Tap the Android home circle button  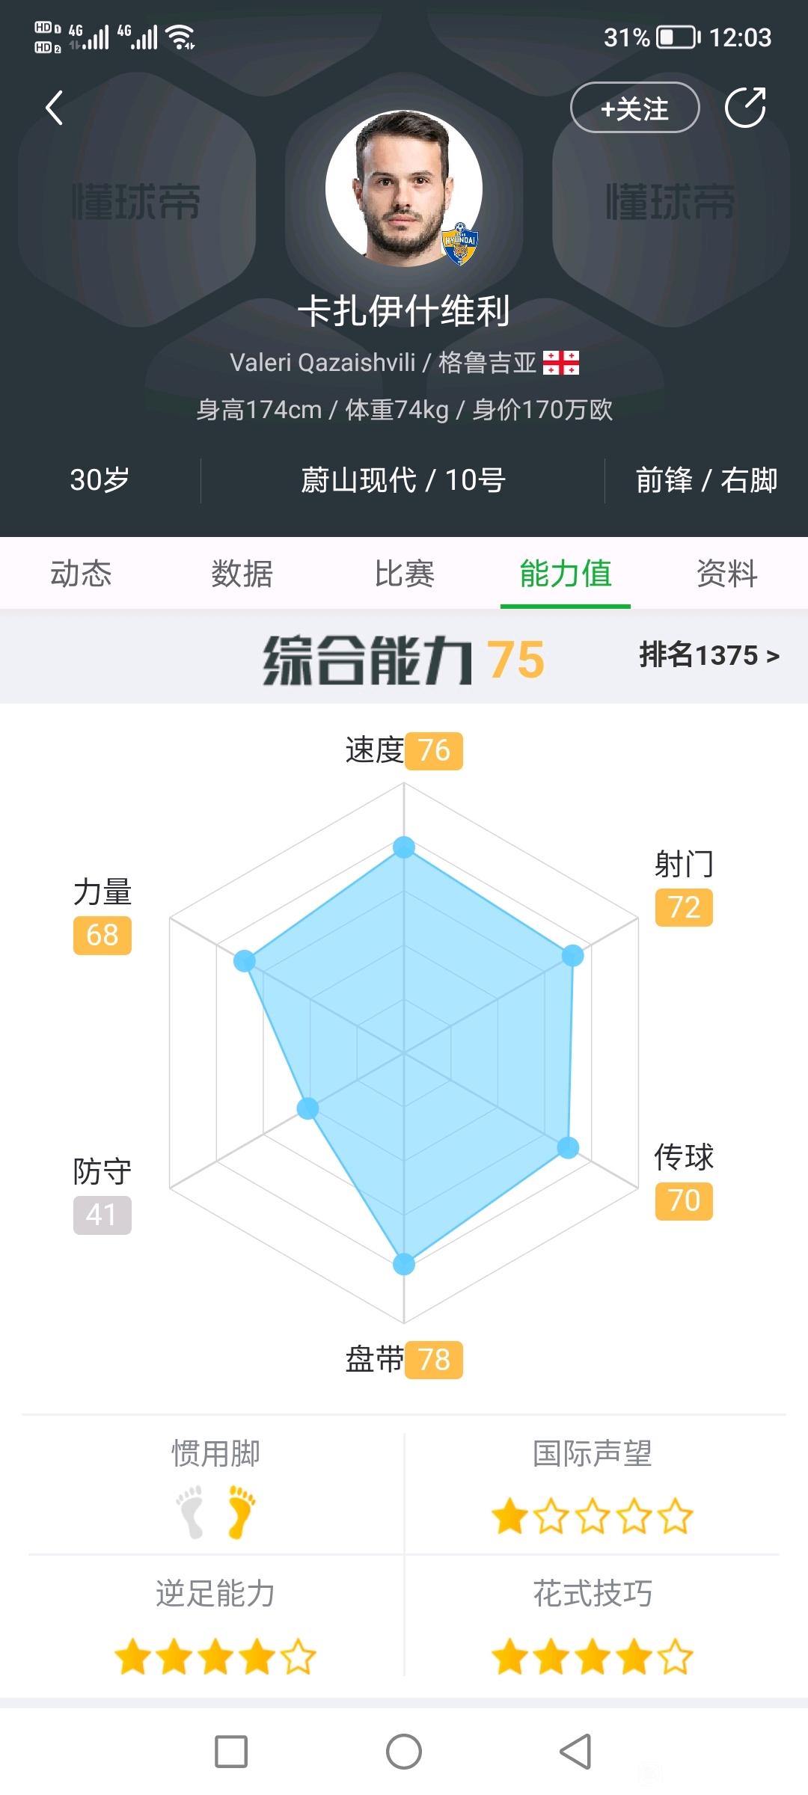point(404,1752)
